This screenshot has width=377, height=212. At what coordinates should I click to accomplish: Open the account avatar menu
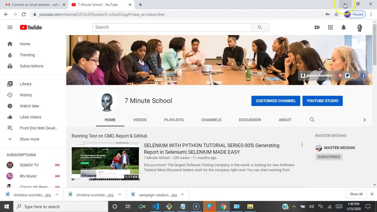[359, 28]
